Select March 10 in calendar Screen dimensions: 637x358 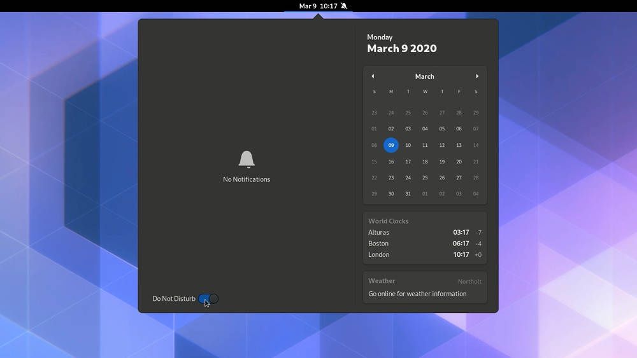pyautogui.click(x=408, y=145)
